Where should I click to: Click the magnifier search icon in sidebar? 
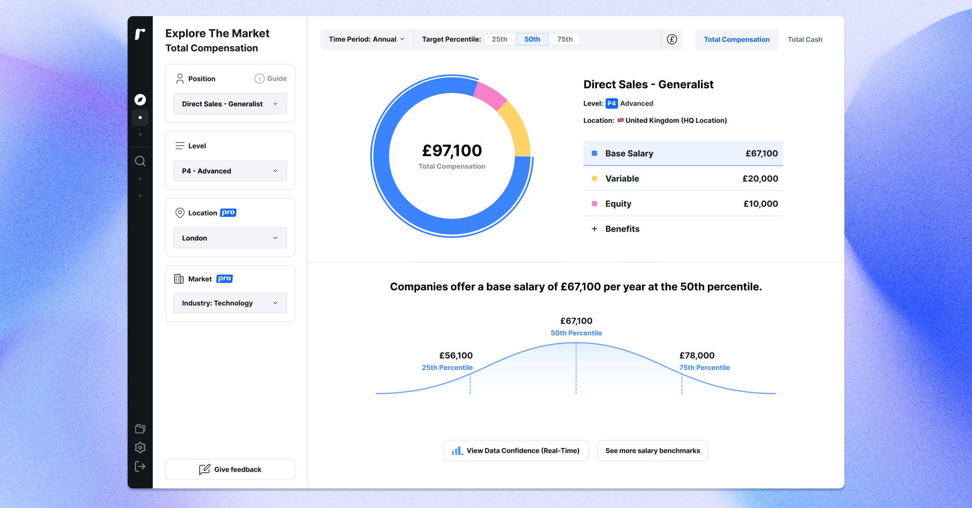tap(140, 161)
